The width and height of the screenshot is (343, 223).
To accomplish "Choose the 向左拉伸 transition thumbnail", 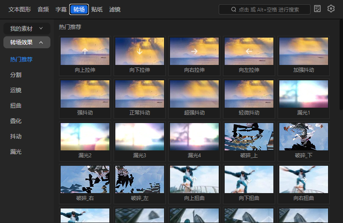I will tap(249, 51).
